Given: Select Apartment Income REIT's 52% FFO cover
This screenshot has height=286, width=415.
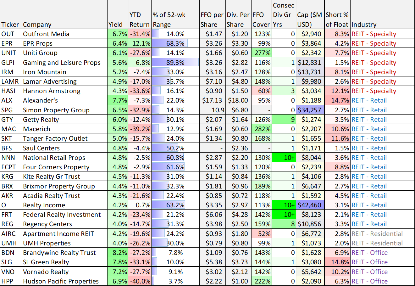Looking at the screenshot, I should [262, 234].
